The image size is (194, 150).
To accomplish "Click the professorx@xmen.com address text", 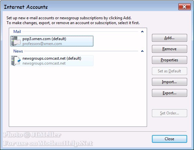I will click(x=42, y=44).
